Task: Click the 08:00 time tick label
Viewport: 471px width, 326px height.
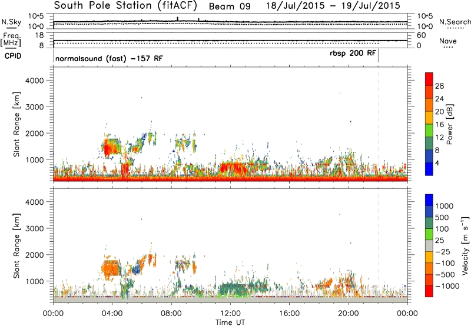Action: click(x=171, y=314)
